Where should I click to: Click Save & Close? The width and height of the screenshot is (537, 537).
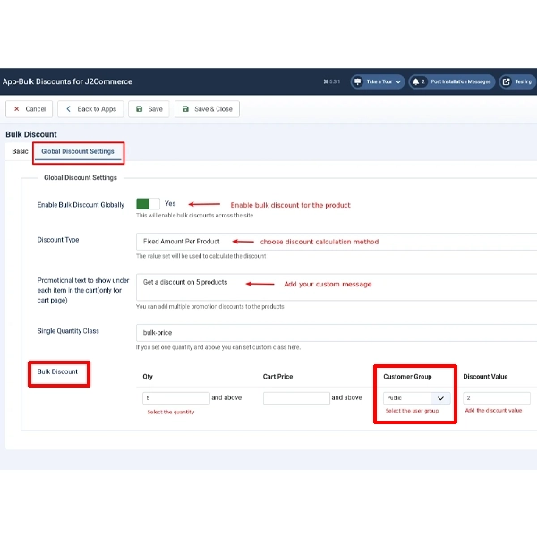point(207,109)
